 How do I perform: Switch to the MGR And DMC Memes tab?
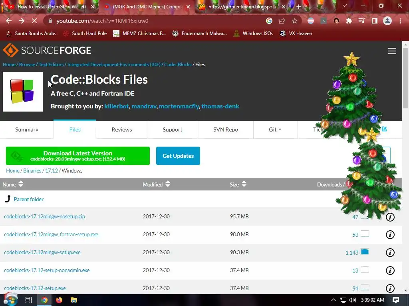[x=147, y=7]
